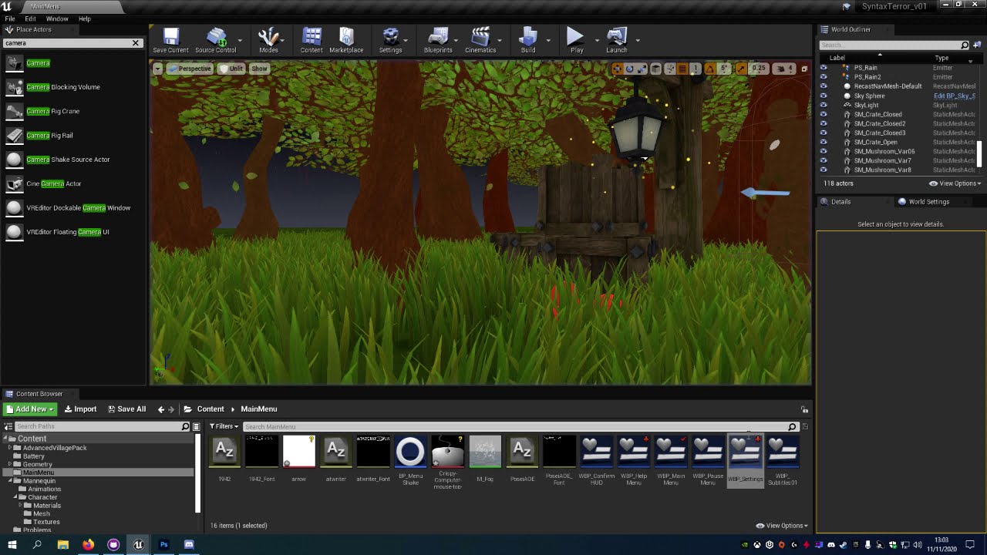This screenshot has width=987, height=555.
Task: Click the surface snapping icon in viewport
Action: click(x=669, y=69)
